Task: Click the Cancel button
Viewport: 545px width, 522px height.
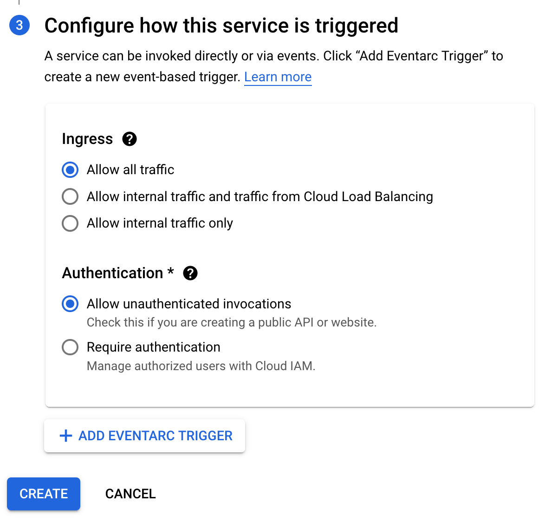Action: coord(130,494)
